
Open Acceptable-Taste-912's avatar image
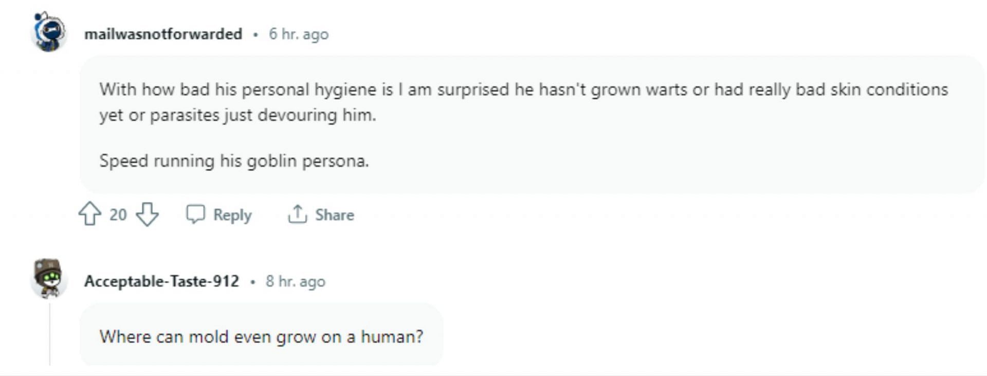(49, 278)
